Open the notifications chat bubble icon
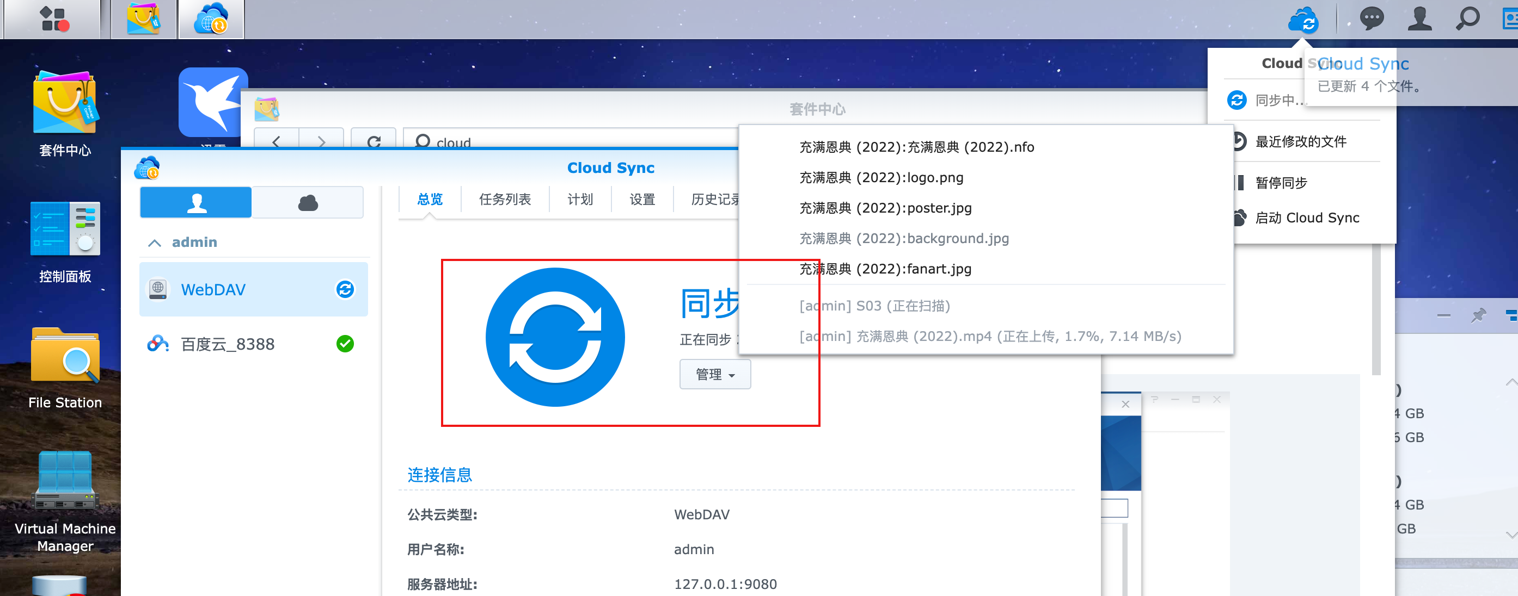 point(1372,19)
